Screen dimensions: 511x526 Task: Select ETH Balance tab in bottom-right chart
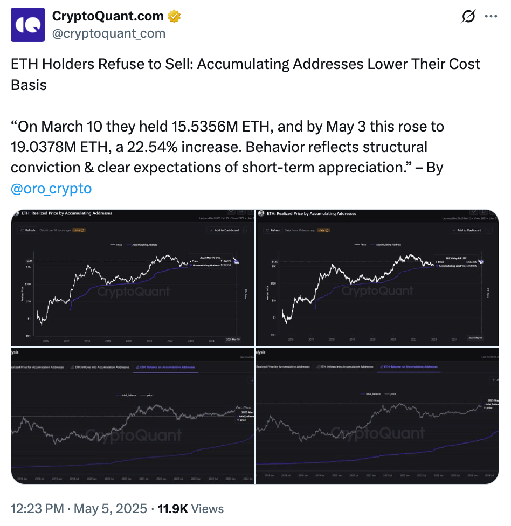pos(410,367)
